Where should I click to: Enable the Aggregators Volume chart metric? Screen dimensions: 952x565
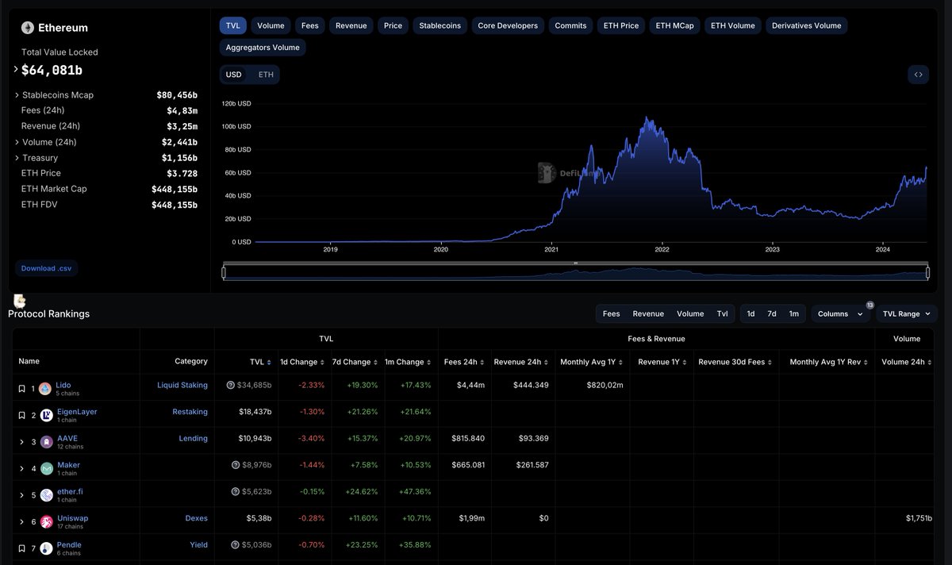263,48
